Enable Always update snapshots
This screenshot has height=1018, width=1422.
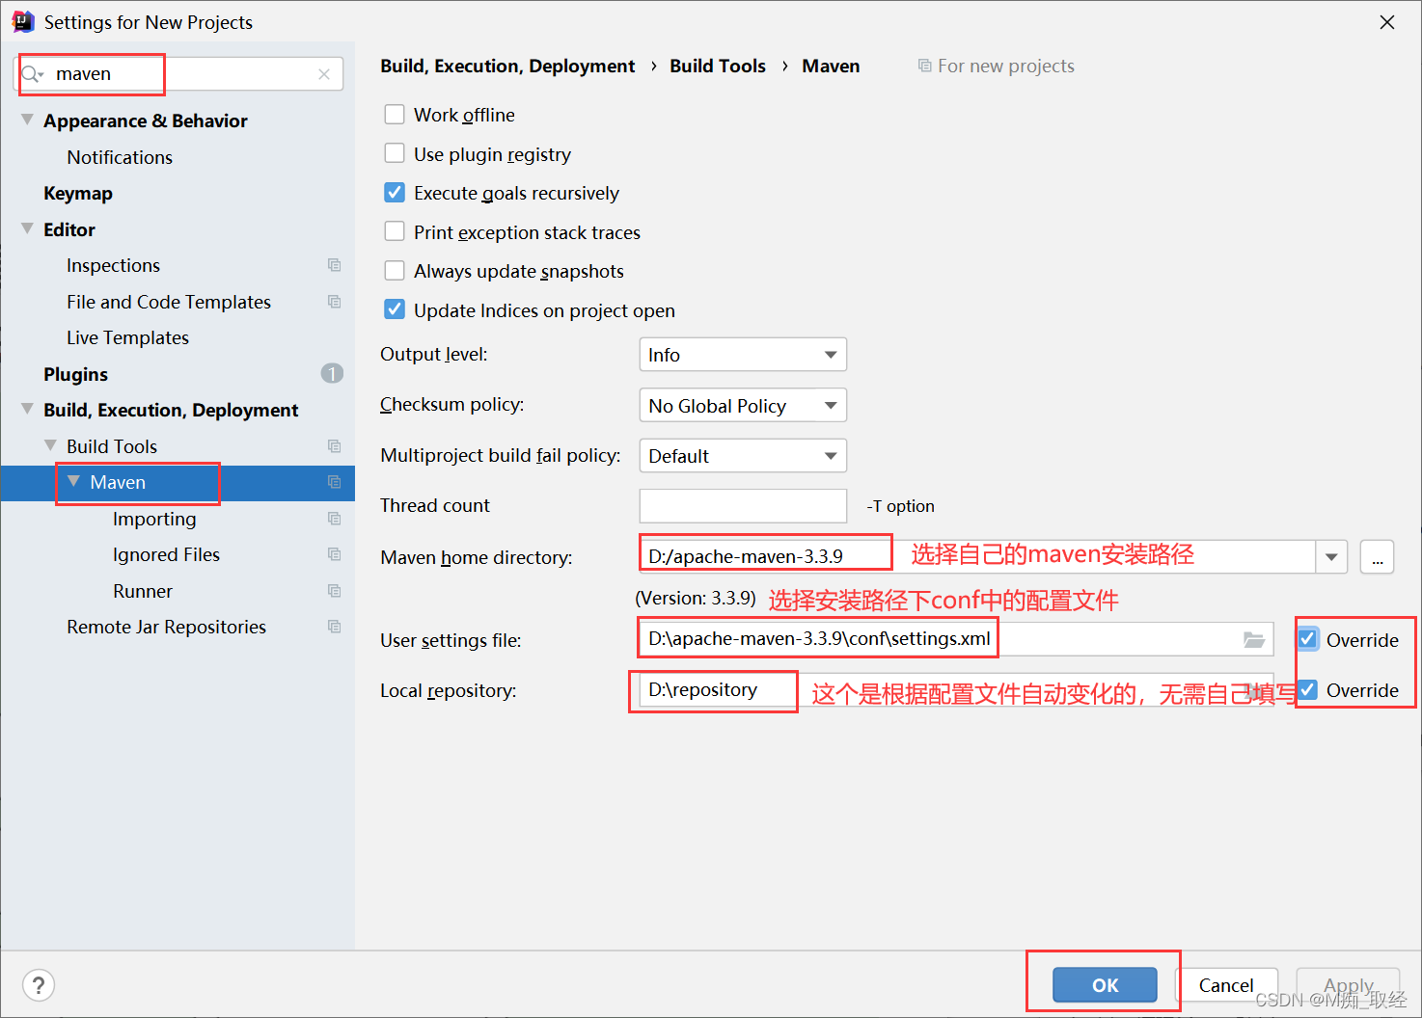395,271
